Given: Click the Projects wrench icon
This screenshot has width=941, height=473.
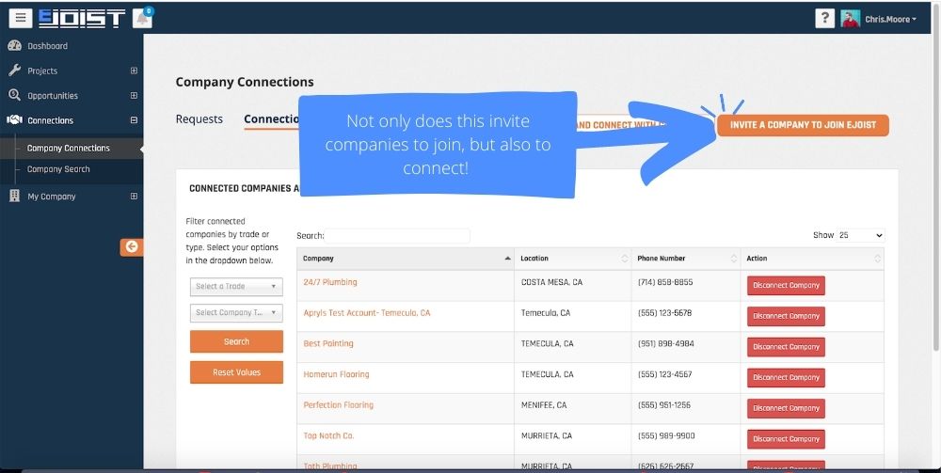Looking at the screenshot, I should [14, 71].
